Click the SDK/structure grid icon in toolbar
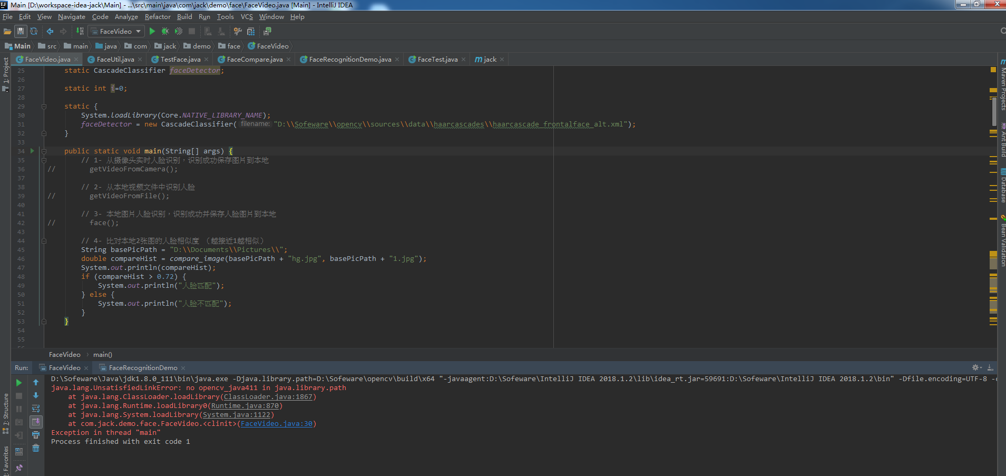 (251, 32)
